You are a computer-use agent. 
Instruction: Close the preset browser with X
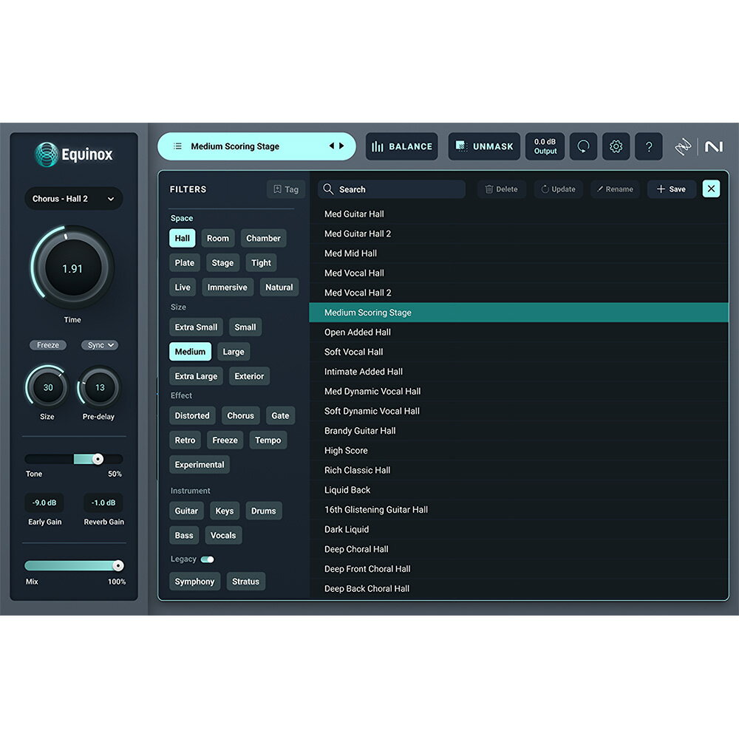[x=711, y=189]
